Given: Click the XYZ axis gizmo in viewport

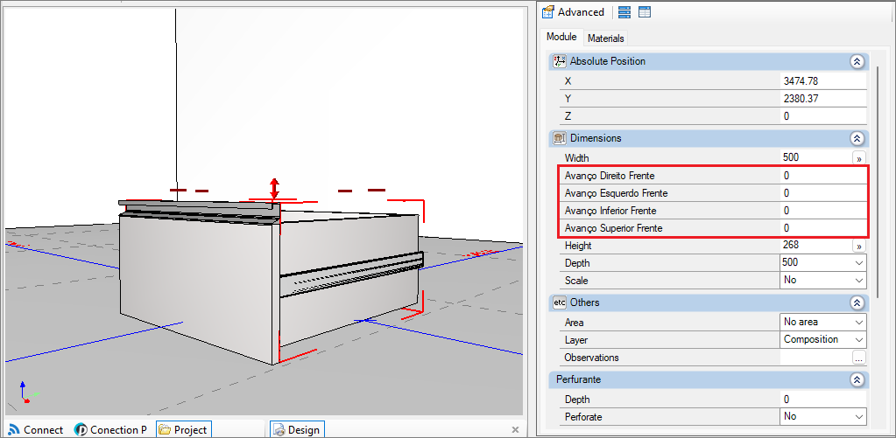Looking at the screenshot, I should click(x=27, y=392).
